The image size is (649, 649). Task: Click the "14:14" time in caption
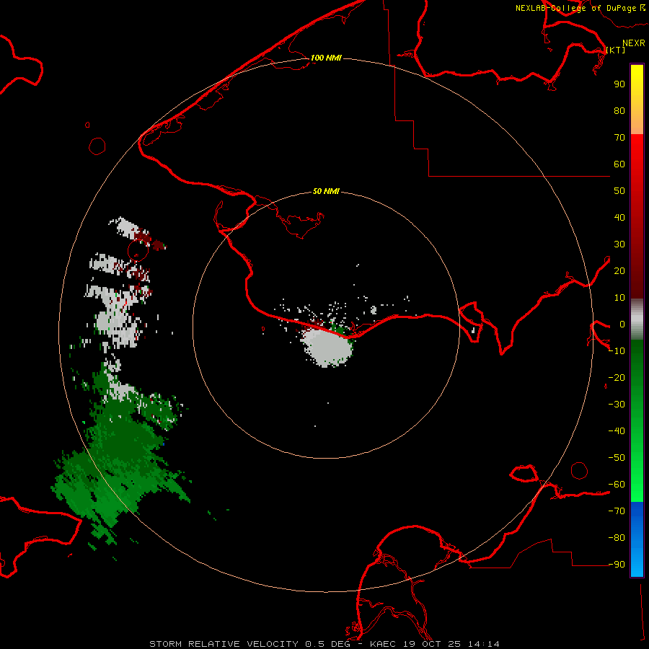[x=484, y=644]
